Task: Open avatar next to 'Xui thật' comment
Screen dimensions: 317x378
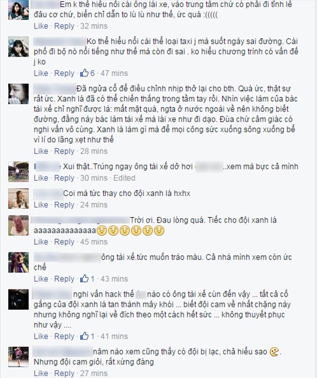Action: (x=18, y=172)
